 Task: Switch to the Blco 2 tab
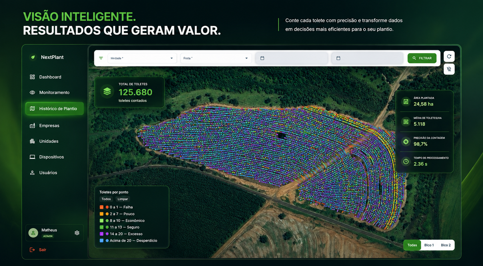[x=446, y=245]
